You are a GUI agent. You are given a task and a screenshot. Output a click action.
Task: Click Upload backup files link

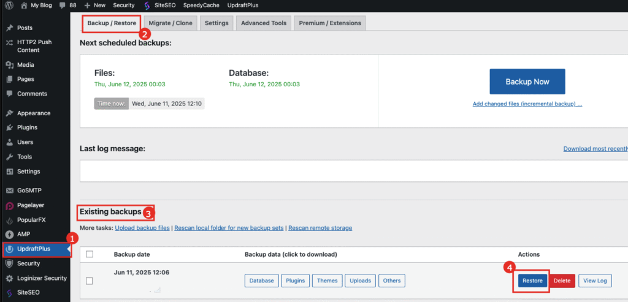[142, 228]
